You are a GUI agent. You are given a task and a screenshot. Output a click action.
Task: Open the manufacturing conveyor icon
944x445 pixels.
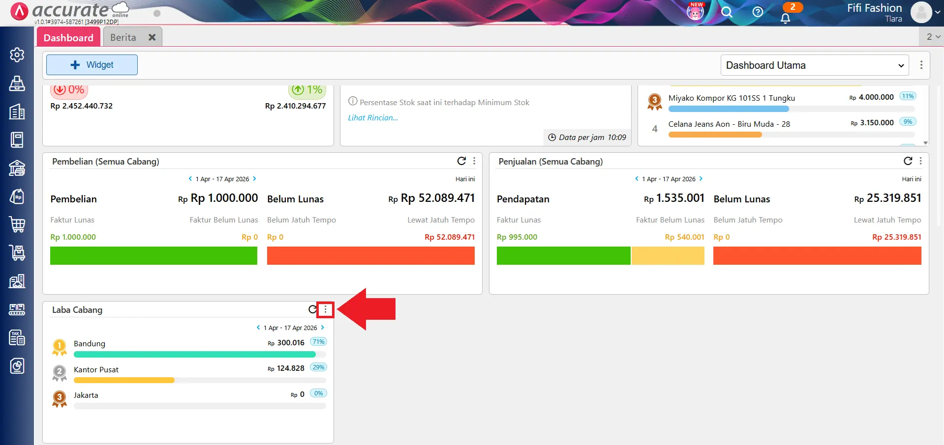click(x=17, y=309)
